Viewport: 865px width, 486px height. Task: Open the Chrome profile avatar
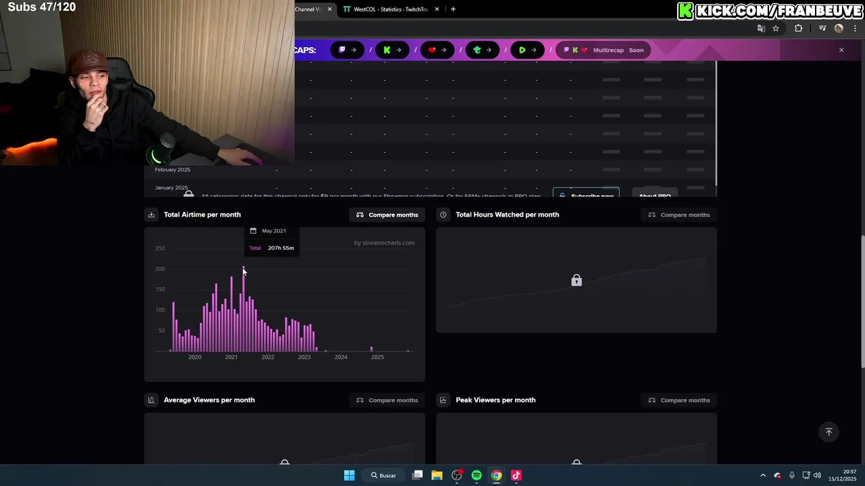coord(839,28)
